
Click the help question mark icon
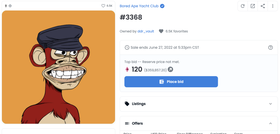click(x=270, y=48)
